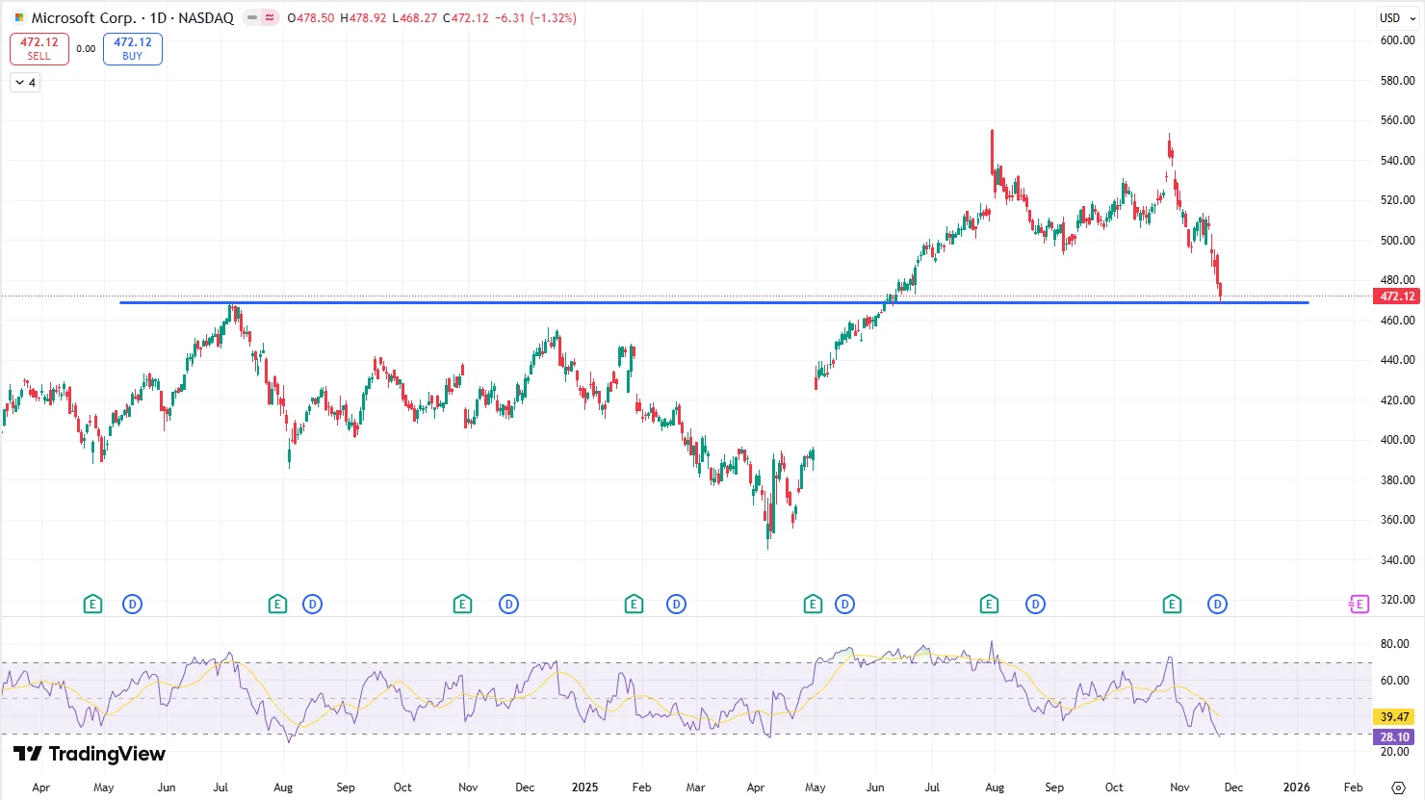
Task: Click the 20.00 RSI scale label
Action: [1394, 752]
